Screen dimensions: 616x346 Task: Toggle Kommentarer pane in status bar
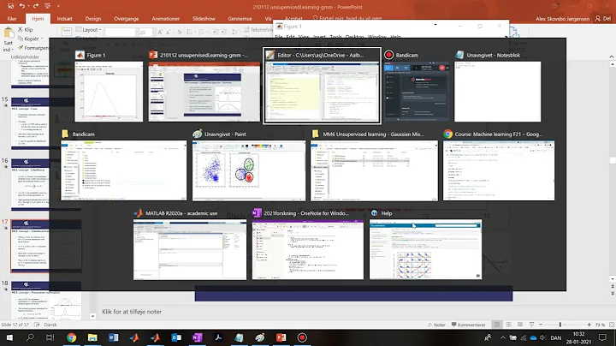point(468,325)
